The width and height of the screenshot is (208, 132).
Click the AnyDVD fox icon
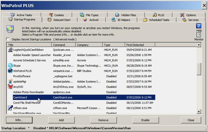[10, 87]
